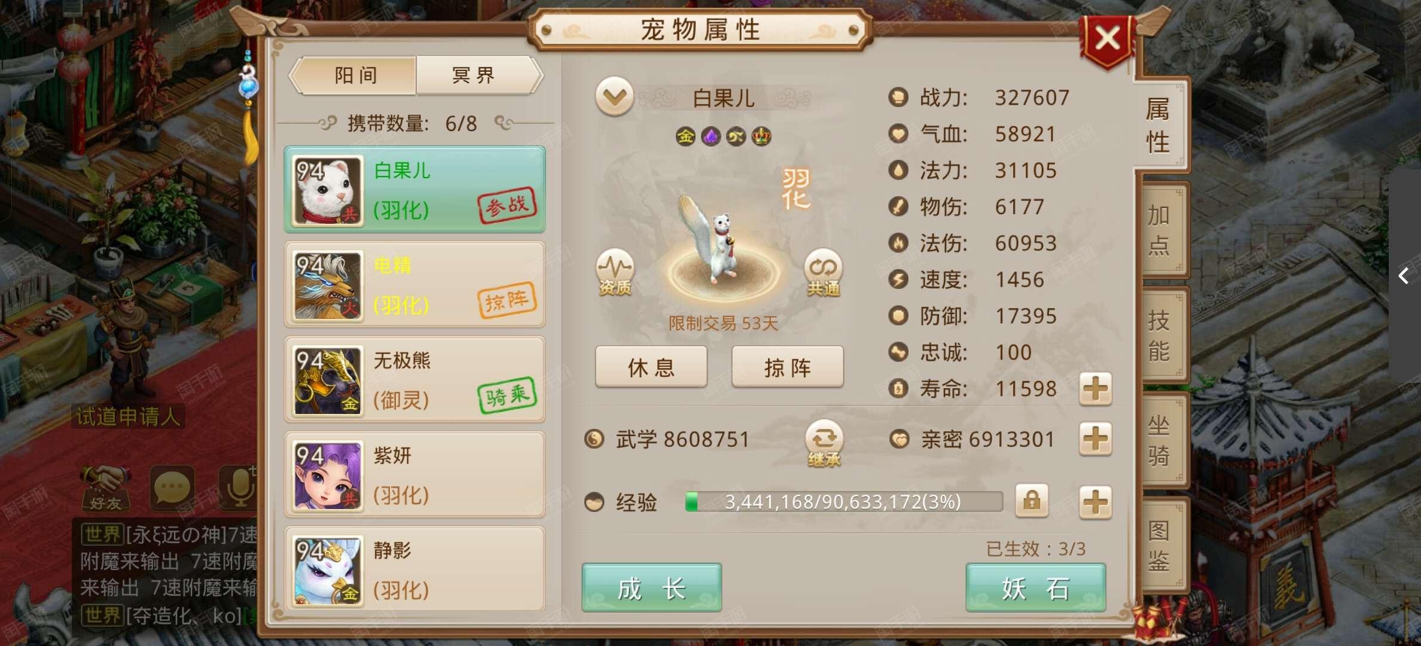This screenshot has height=646, width=1421.
Task: Open the chat bubble icon
Action: pyautogui.click(x=172, y=487)
